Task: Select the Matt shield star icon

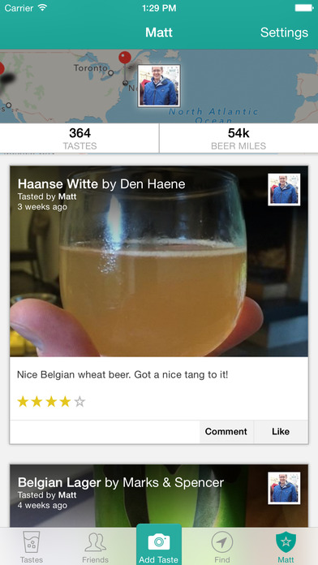Action: click(x=286, y=542)
